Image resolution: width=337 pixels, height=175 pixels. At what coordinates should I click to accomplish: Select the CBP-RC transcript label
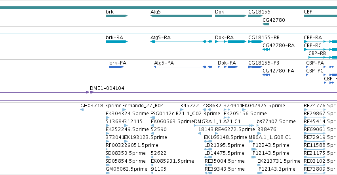click(312, 46)
